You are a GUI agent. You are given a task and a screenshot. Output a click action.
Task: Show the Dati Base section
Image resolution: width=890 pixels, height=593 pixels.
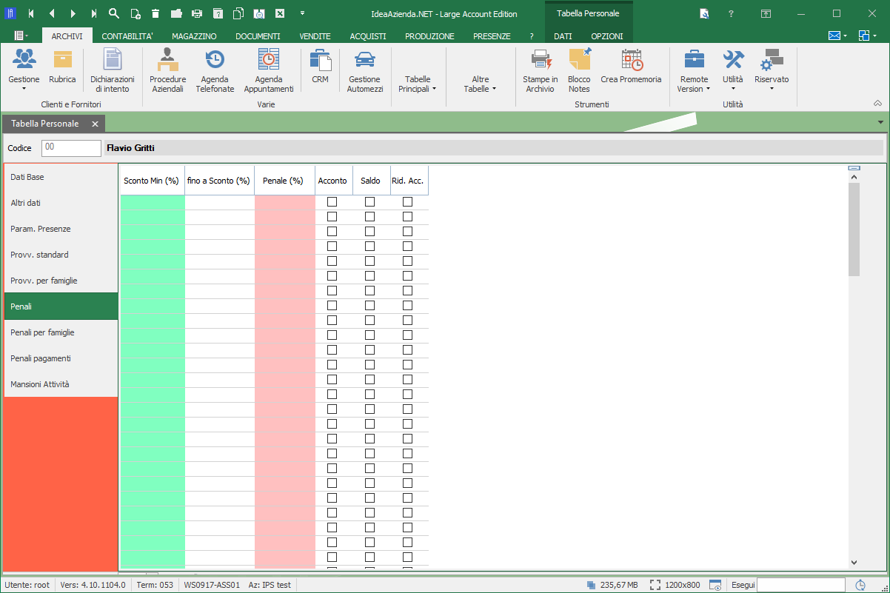(x=61, y=177)
